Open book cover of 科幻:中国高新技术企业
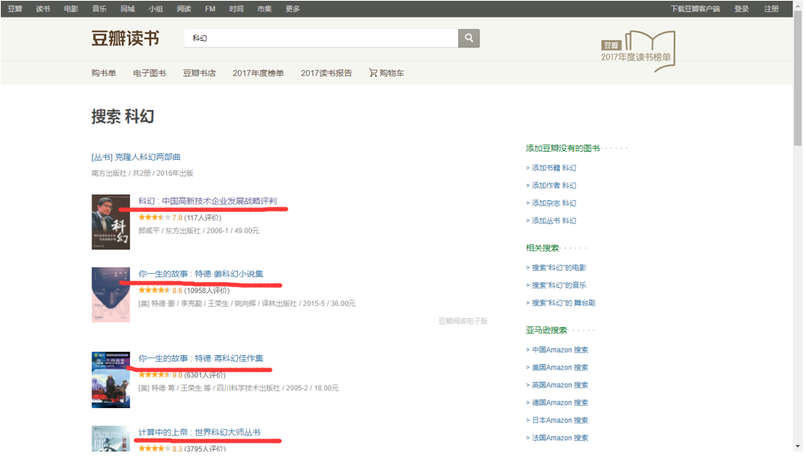The height and width of the screenshot is (466, 806). 110,222
